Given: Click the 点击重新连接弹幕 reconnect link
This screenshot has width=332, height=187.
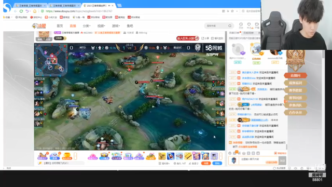Looking at the screenshot, I should (247, 146).
